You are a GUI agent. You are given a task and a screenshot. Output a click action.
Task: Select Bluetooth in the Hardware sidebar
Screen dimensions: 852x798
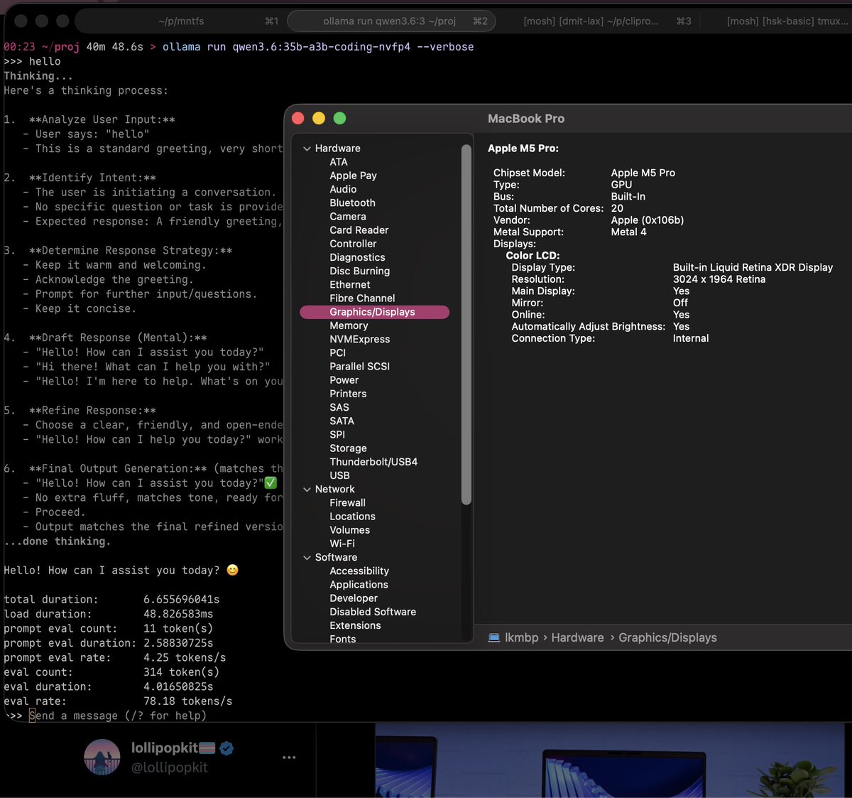(352, 203)
